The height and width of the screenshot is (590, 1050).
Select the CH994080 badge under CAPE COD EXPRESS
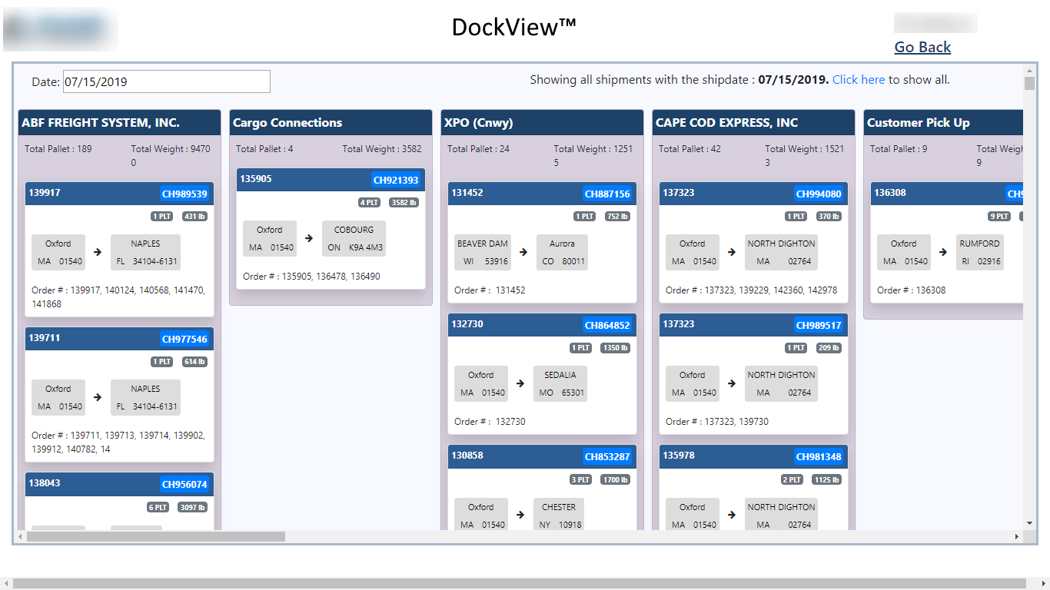pos(819,194)
